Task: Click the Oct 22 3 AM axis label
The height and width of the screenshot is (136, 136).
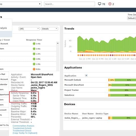Action: click(x=110, y=59)
